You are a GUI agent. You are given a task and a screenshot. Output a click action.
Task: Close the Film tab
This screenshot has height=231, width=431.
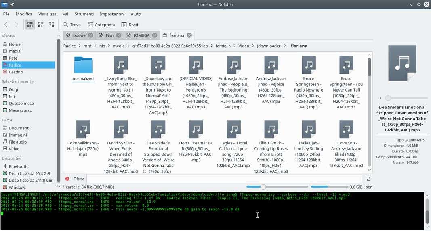pyautogui.click(x=119, y=35)
